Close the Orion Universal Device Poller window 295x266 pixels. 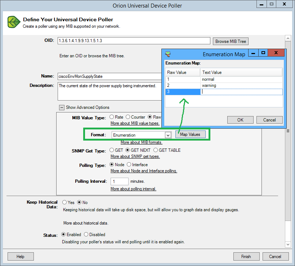point(285,4)
